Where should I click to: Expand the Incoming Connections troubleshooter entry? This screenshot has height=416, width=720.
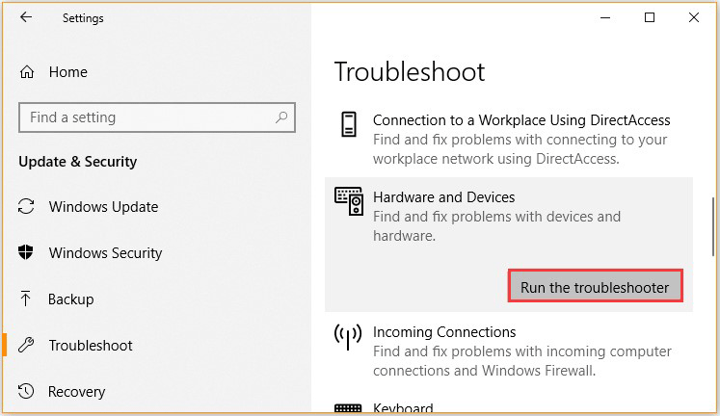click(x=443, y=332)
